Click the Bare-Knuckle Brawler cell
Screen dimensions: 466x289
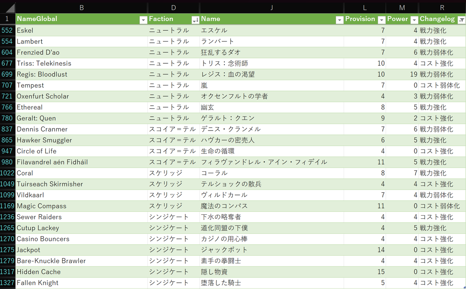[x=82, y=261]
